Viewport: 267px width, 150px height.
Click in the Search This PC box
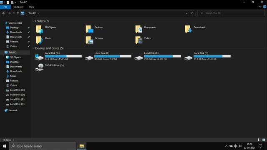click(231, 13)
